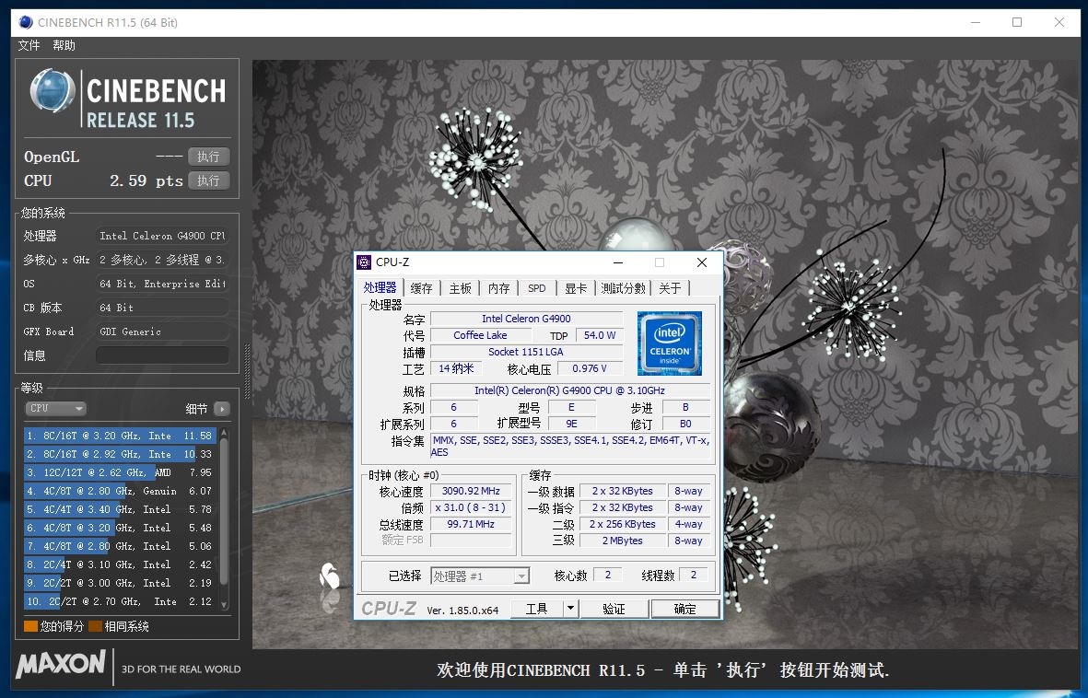Click the 确定 button to close CPU-Z
This screenshot has height=698, width=1088.
685,608
